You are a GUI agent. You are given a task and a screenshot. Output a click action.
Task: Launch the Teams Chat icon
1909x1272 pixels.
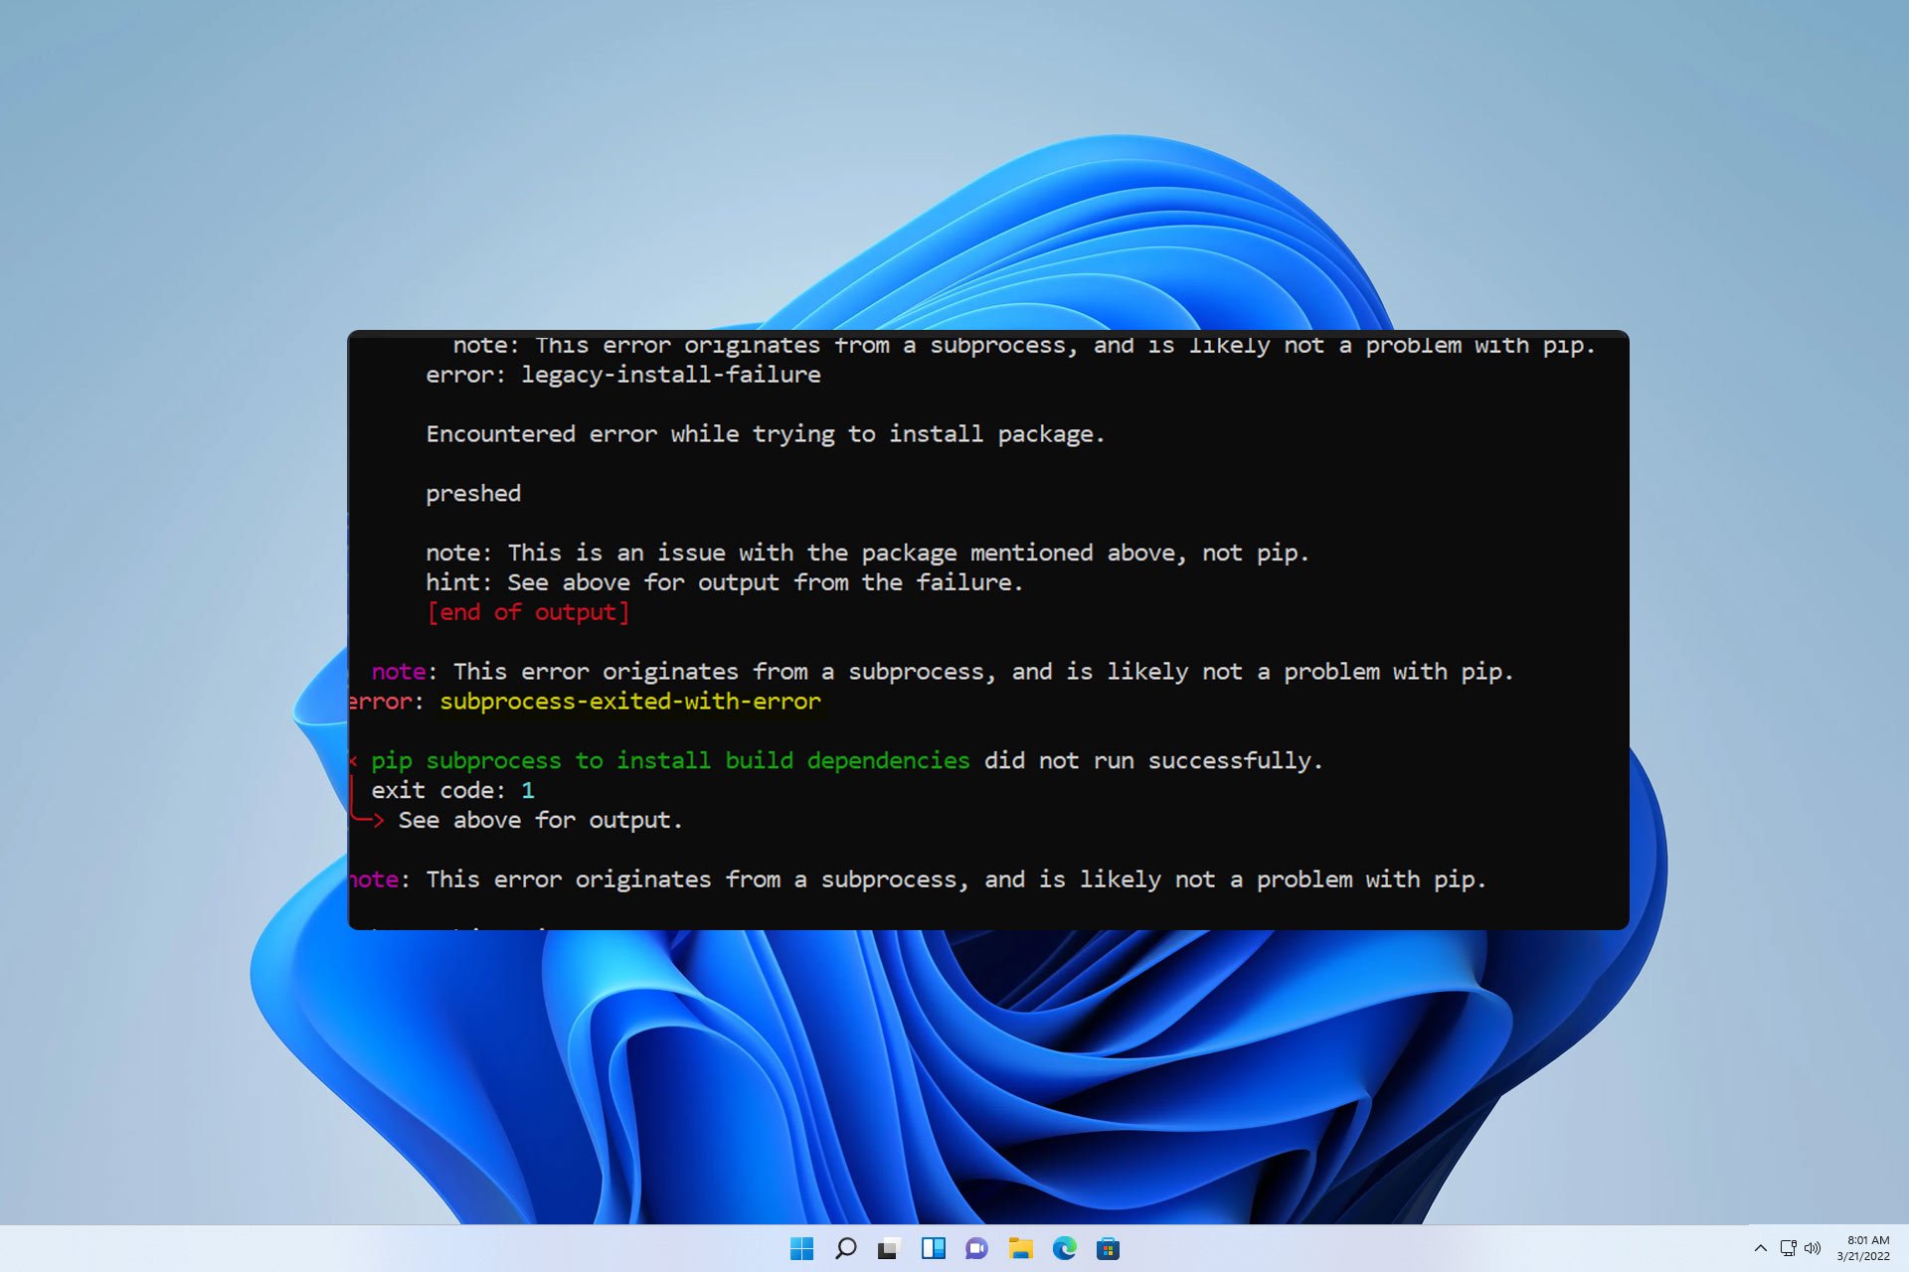click(x=976, y=1249)
